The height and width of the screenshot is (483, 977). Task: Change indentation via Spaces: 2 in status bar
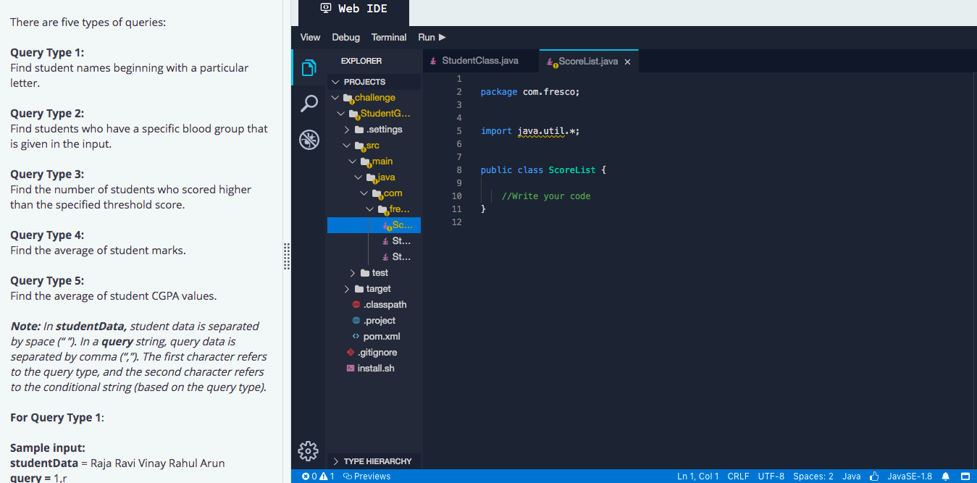click(x=813, y=476)
